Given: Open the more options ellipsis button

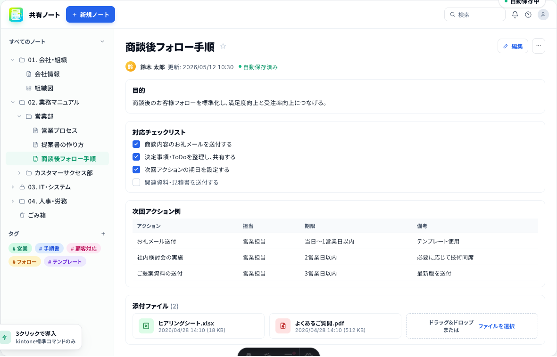Looking at the screenshot, I should pyautogui.click(x=538, y=46).
